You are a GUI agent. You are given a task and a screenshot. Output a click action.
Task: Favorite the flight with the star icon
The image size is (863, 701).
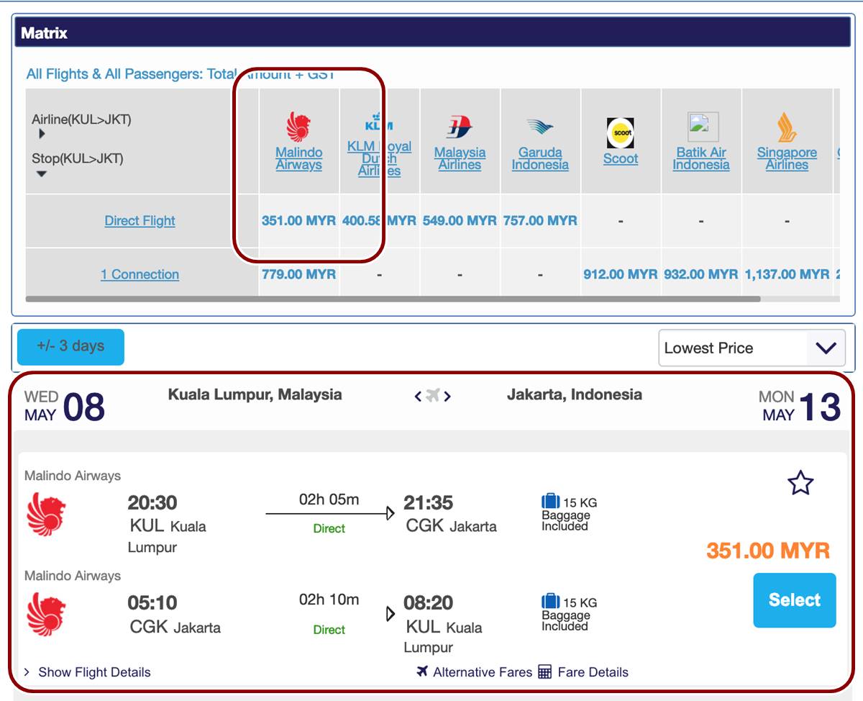(x=800, y=483)
